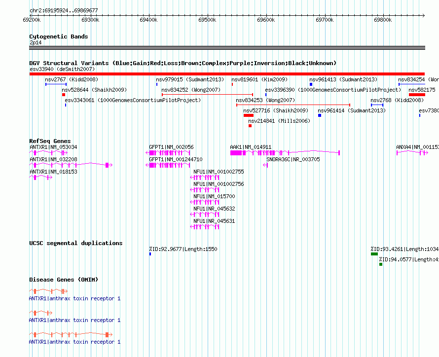Click the 69700k ruler tick label
This screenshot has width=439, height=357.
click(x=325, y=20)
